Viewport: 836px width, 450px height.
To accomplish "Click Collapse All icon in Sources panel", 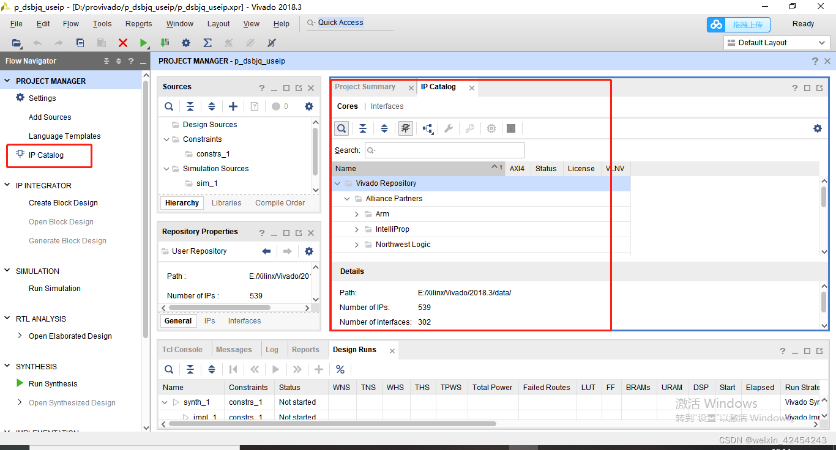I will click(190, 106).
